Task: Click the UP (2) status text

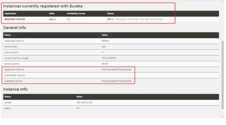Action: (110, 19)
